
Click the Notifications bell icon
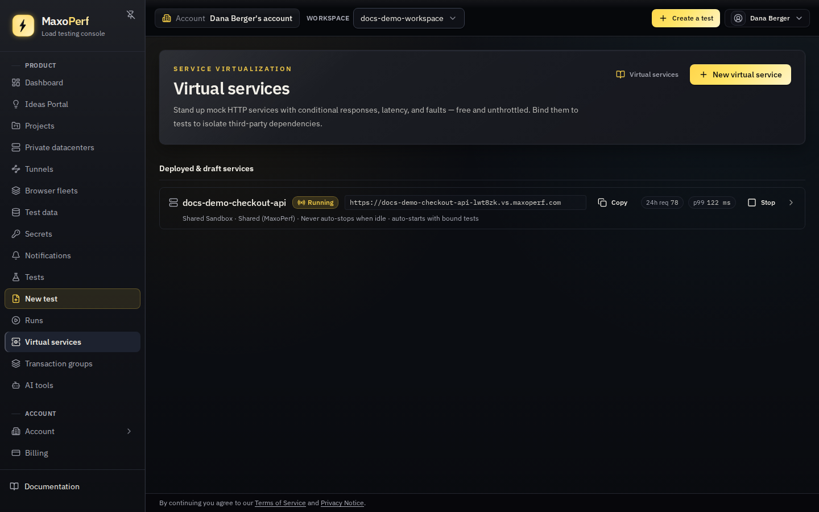tap(16, 255)
